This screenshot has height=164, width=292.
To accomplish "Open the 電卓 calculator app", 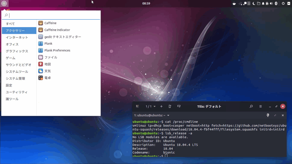I will click(x=68, y=78).
